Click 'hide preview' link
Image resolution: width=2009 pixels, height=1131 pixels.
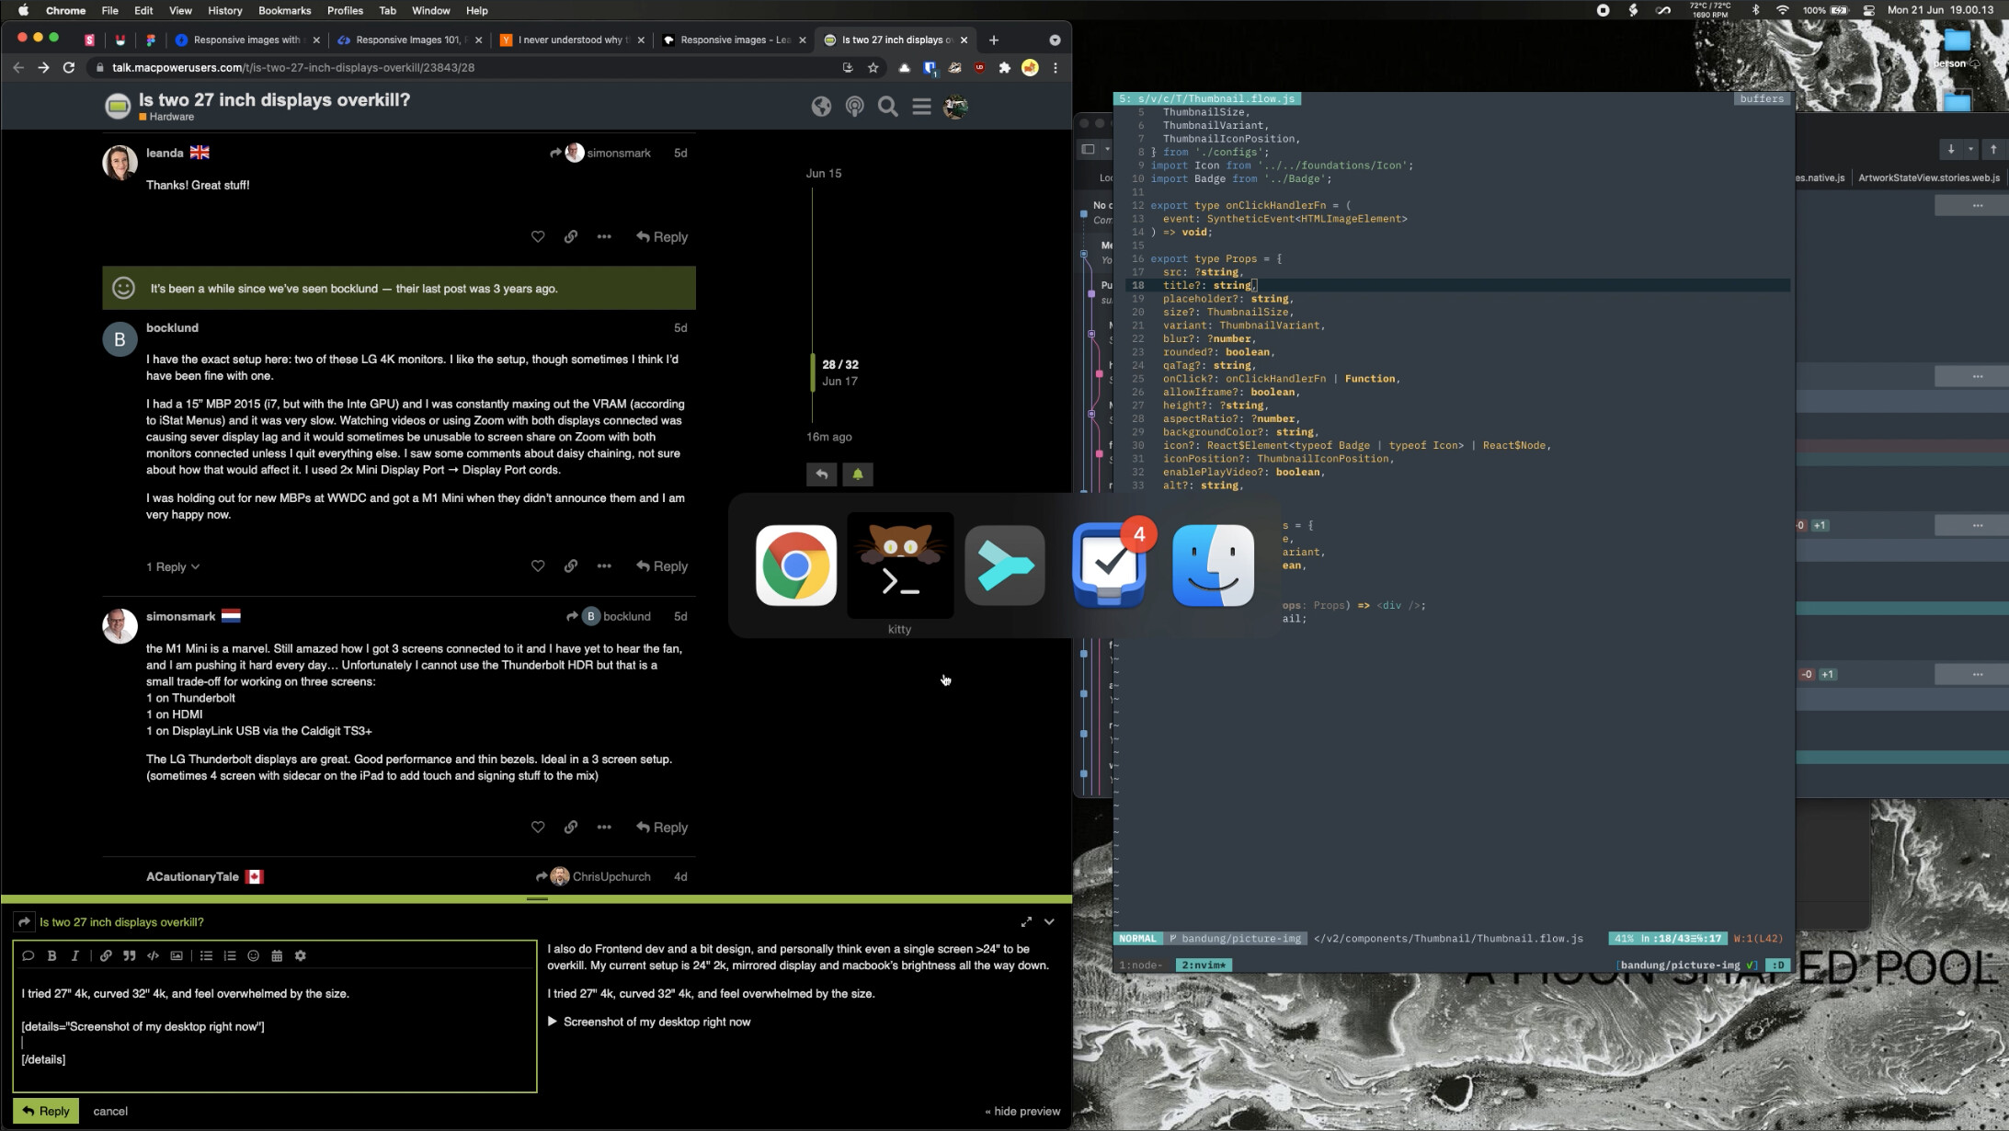tap(1022, 1111)
